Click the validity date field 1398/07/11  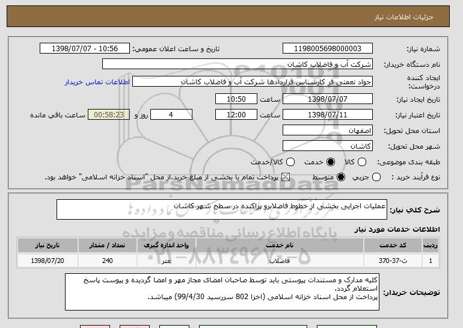tap(328, 115)
